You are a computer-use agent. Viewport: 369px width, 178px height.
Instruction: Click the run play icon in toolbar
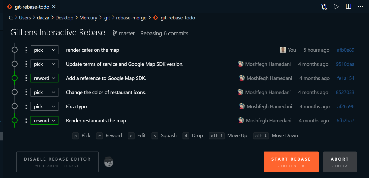click(336, 7)
